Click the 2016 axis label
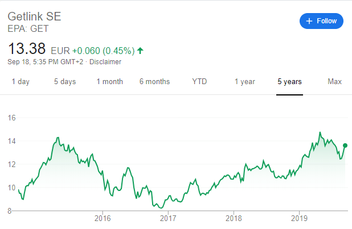The height and width of the screenshot is (229, 352). tap(103, 218)
